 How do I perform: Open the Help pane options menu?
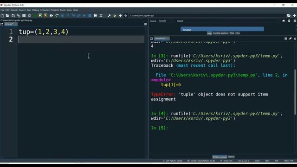pyautogui.click(x=295, y=21)
